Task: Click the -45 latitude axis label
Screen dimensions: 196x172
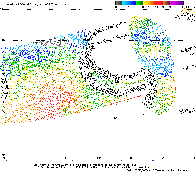Action: pos(2,40)
